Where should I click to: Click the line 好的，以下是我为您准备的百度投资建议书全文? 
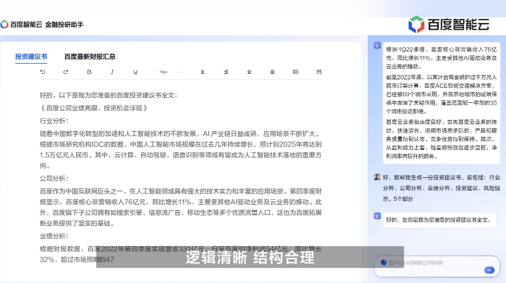click(x=108, y=96)
